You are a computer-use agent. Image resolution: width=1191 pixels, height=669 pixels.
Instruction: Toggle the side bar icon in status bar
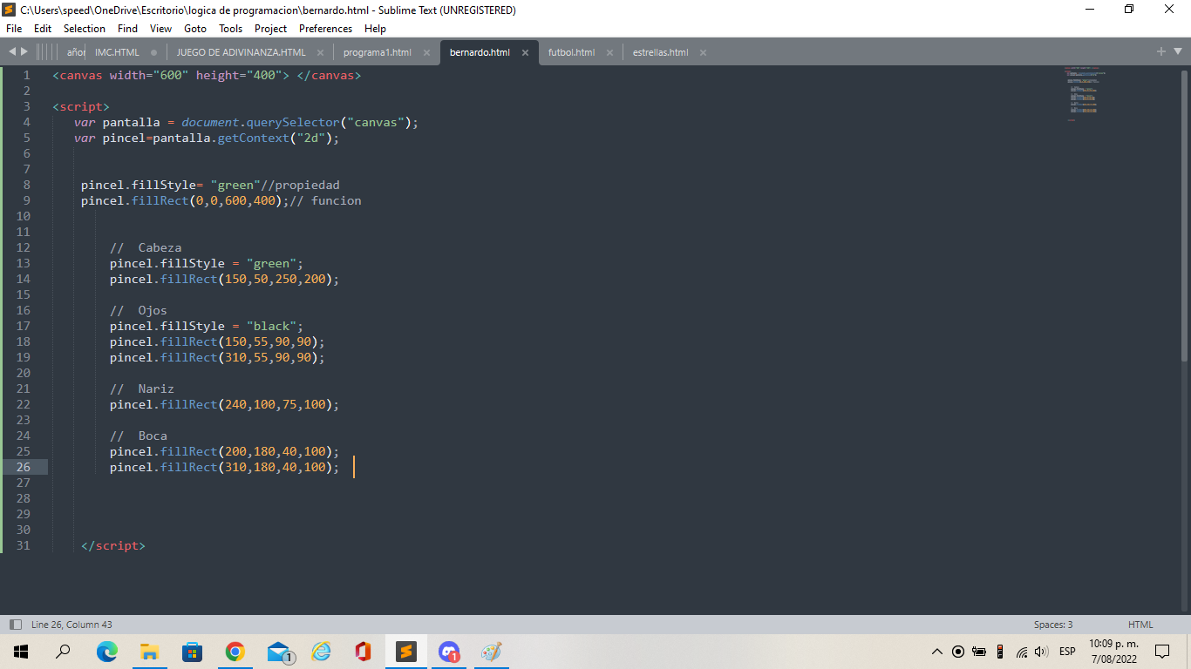click(x=15, y=625)
